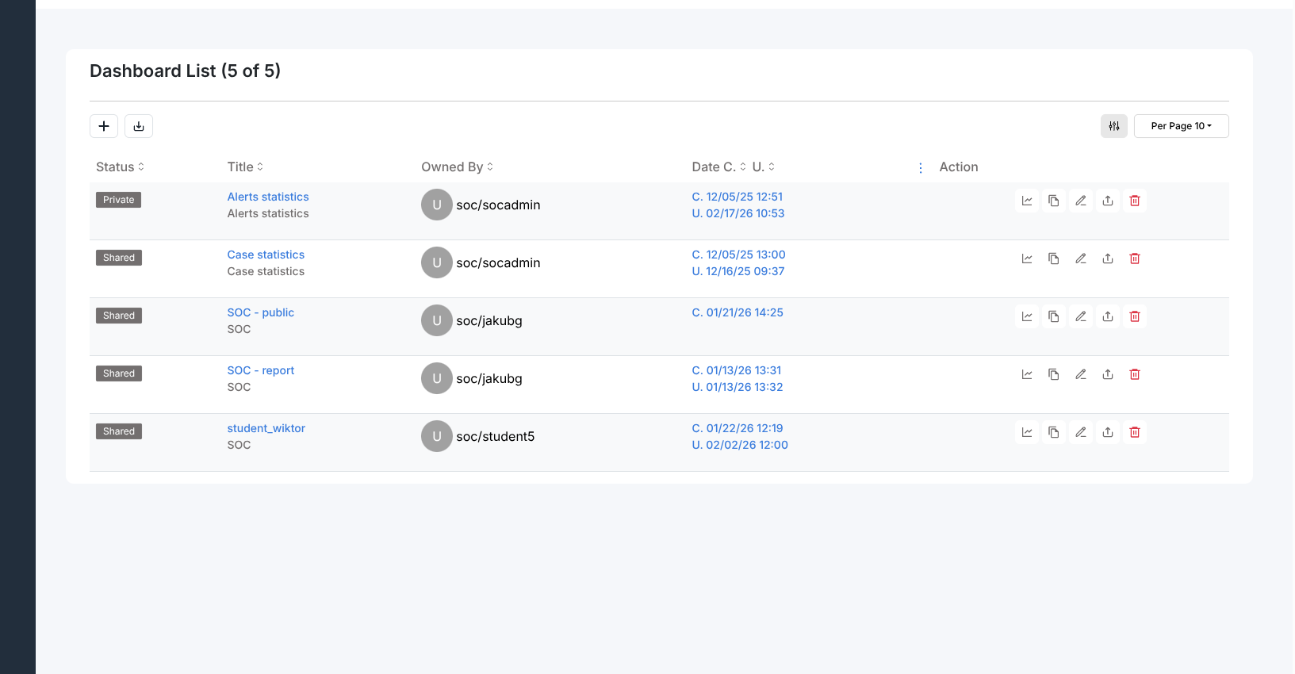Click Shared badge in Case statistics row
This screenshot has height=674, width=1295.
tap(119, 258)
